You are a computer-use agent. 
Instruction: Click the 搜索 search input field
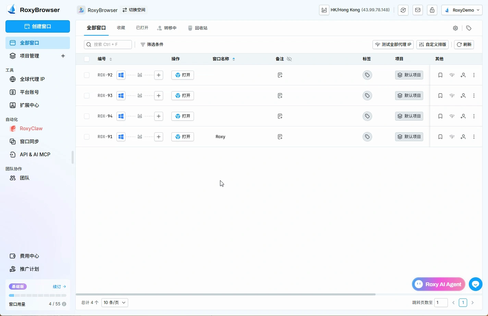108,45
